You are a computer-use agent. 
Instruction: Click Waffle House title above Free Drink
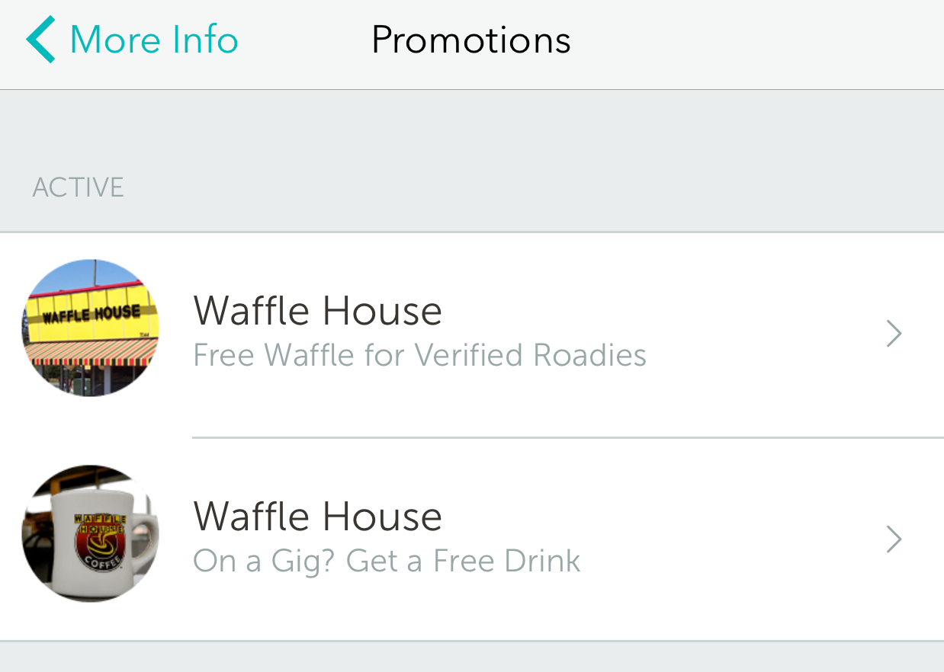tap(317, 517)
